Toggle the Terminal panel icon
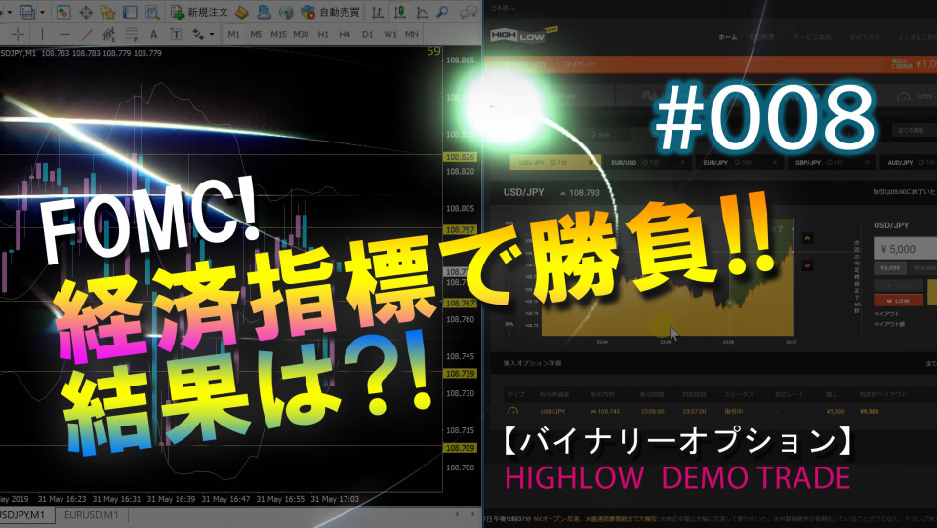Screen dimensions: 937x528 (130, 12)
